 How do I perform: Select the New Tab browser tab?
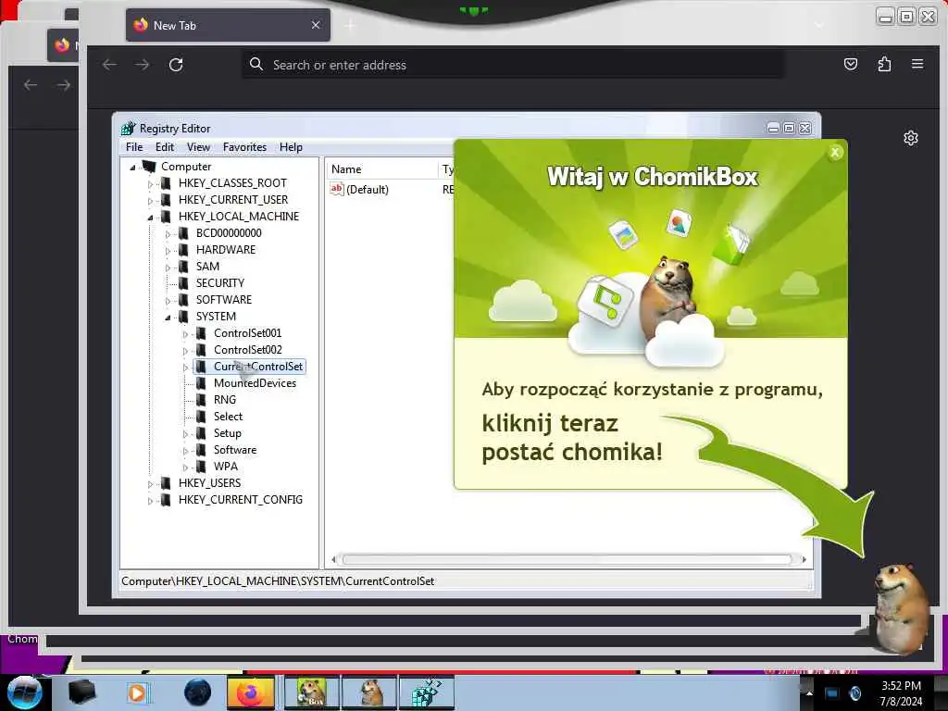coord(228,25)
